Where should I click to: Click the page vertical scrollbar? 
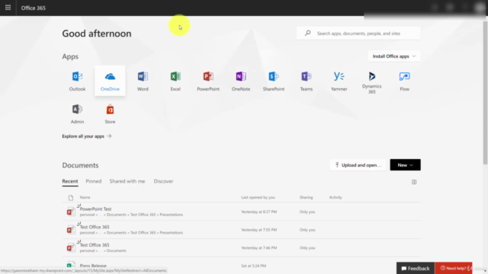485,93
